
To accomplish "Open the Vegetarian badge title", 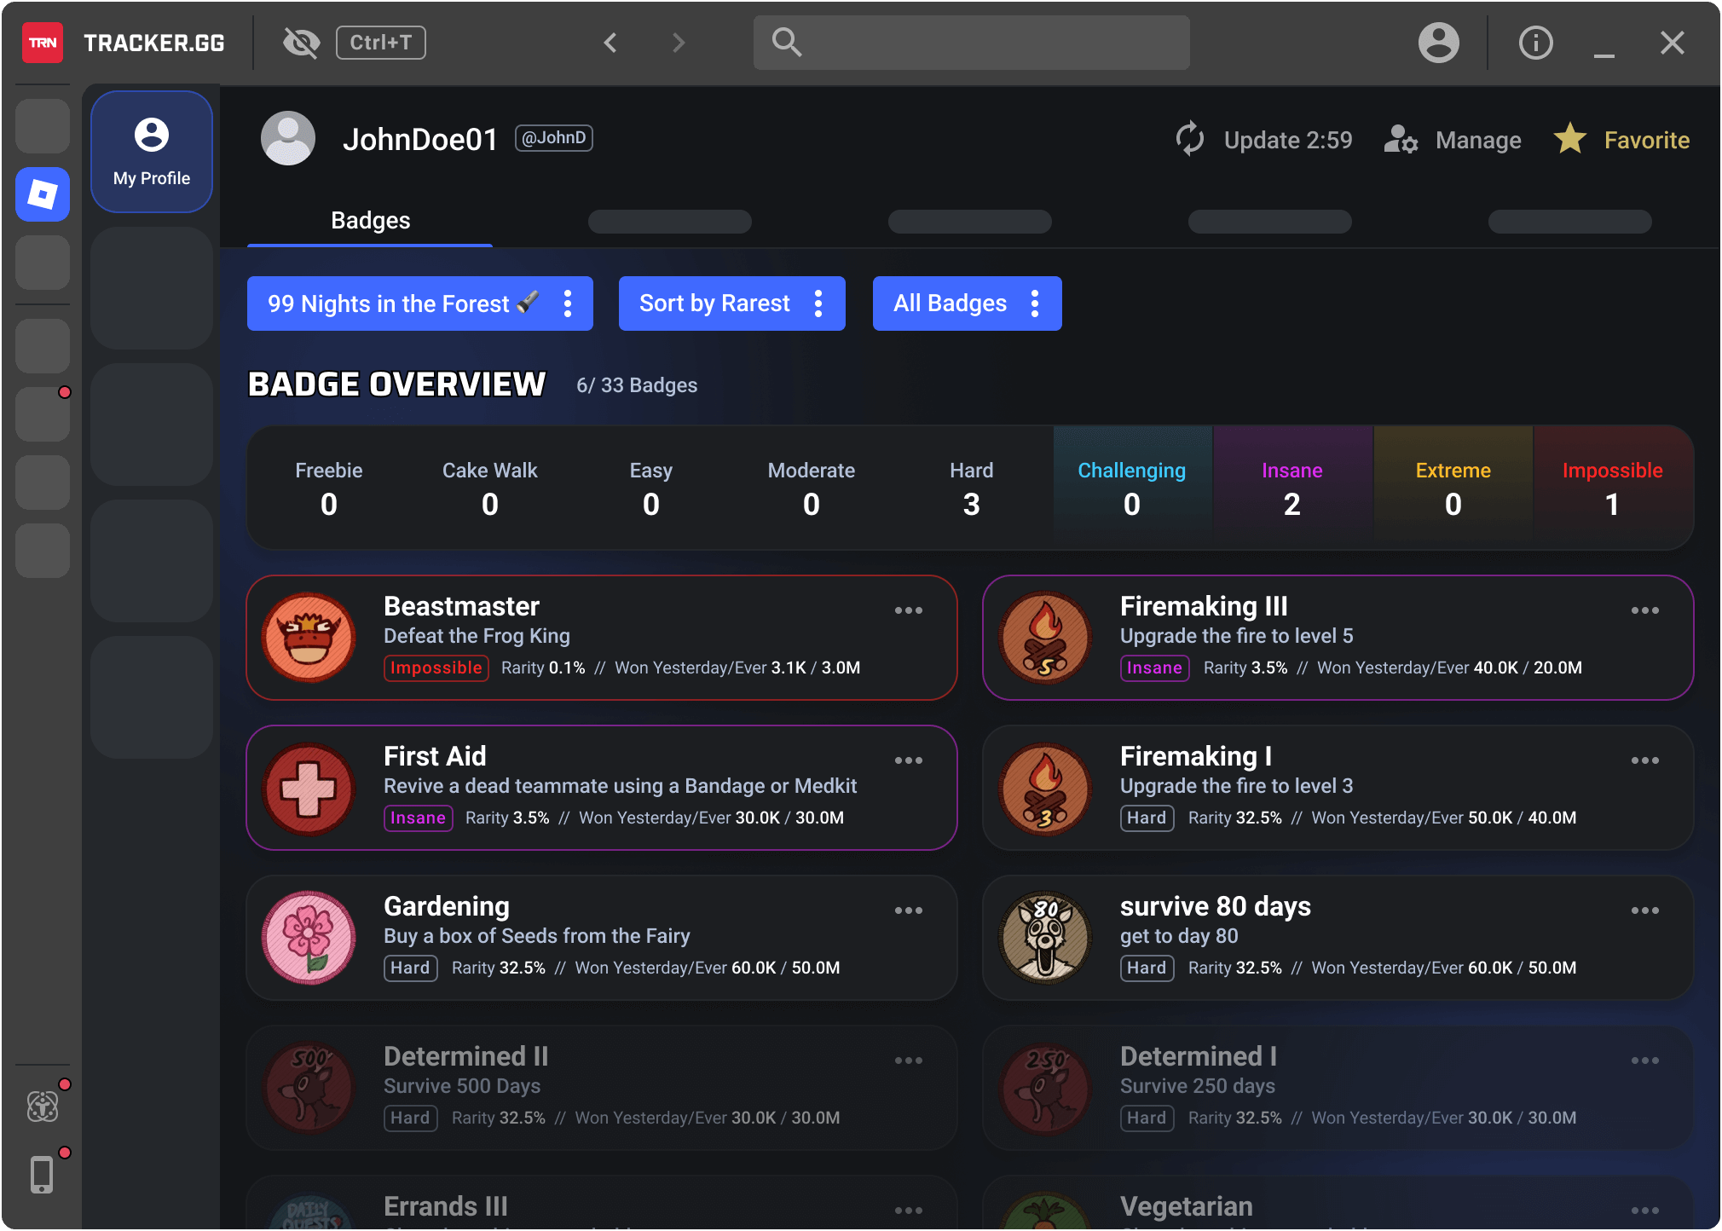I will pyautogui.click(x=1187, y=1206).
